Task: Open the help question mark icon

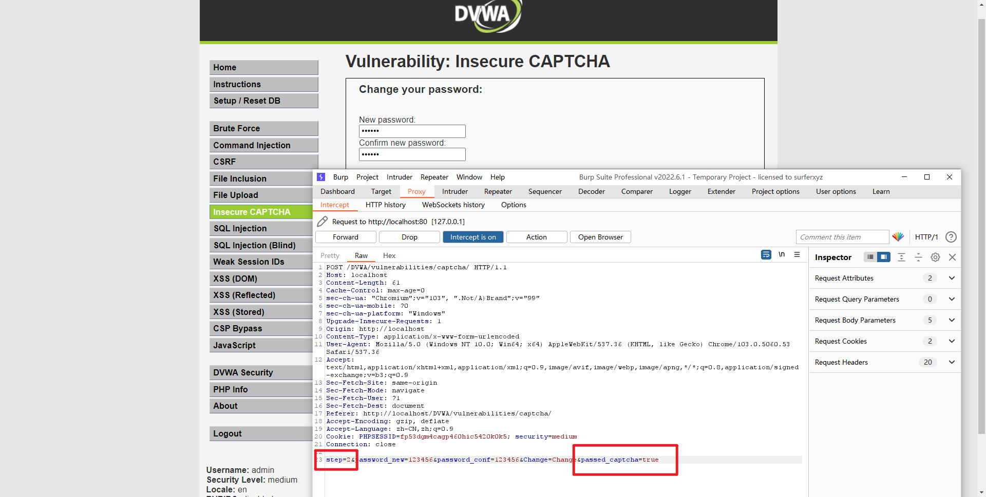Action: click(x=951, y=237)
